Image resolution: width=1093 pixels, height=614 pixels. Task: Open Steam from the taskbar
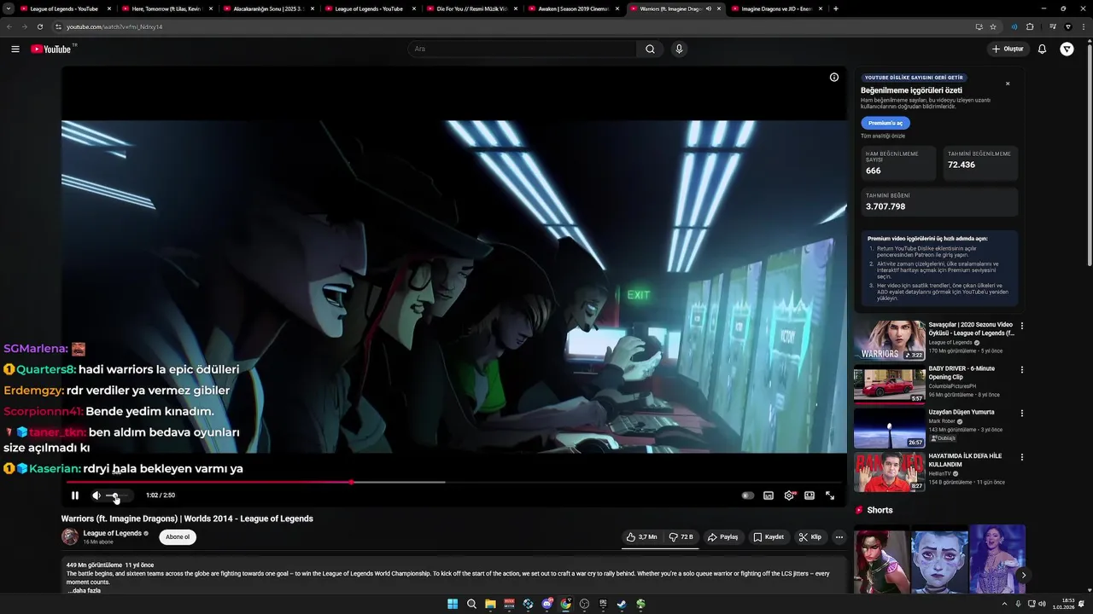622,604
